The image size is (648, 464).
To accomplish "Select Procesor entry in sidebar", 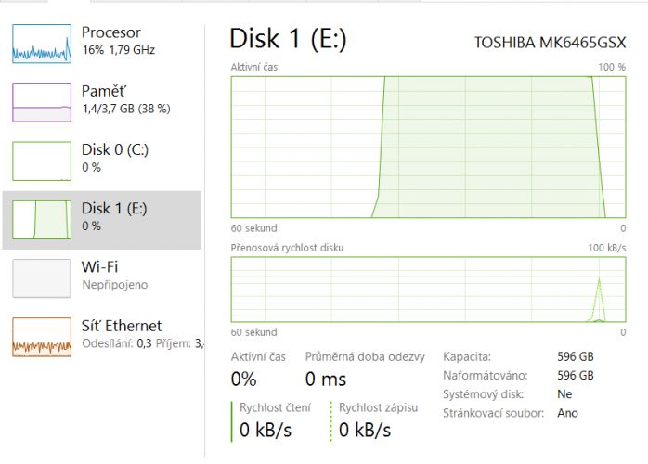I will [x=110, y=32].
